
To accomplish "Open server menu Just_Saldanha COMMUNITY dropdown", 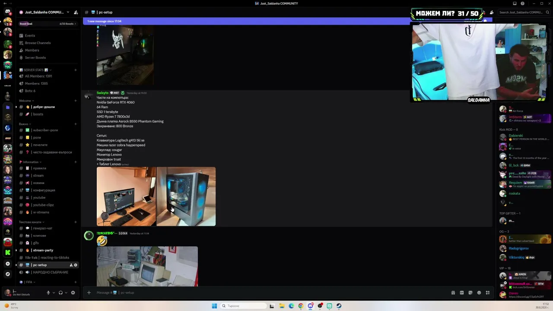I will click(x=44, y=12).
